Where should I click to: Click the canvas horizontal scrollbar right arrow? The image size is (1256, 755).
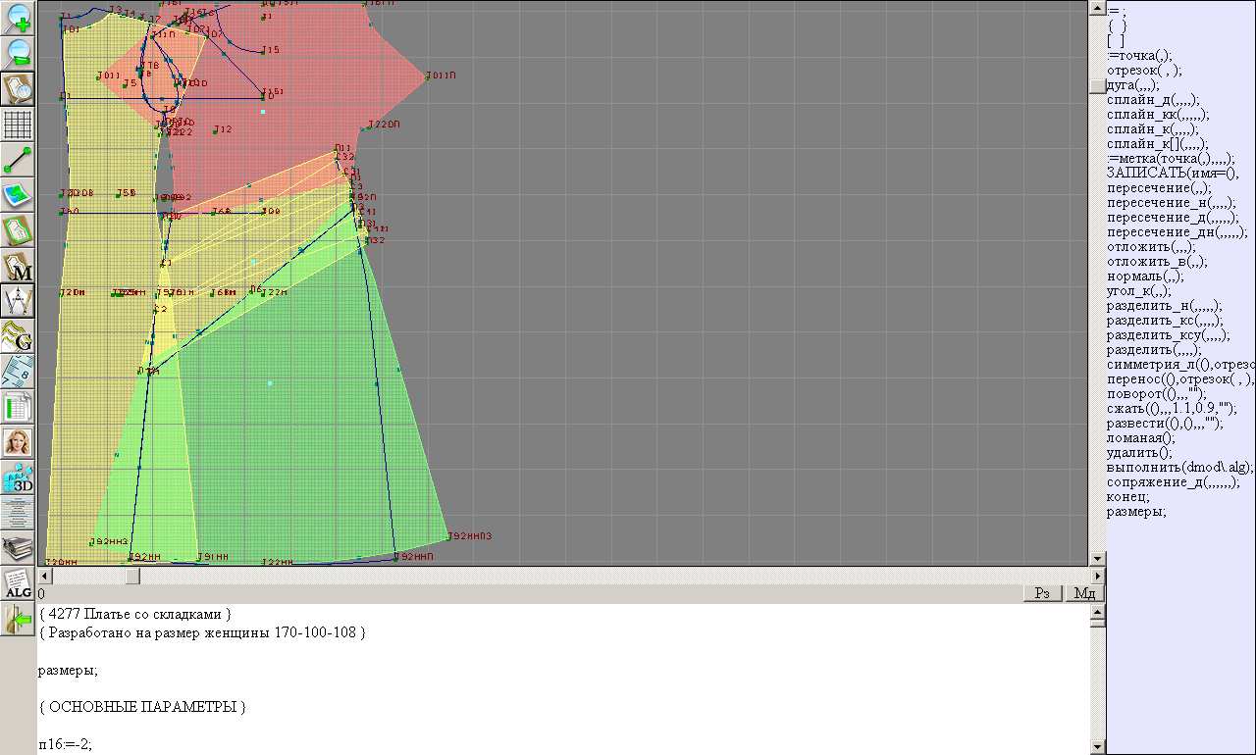tap(1097, 577)
